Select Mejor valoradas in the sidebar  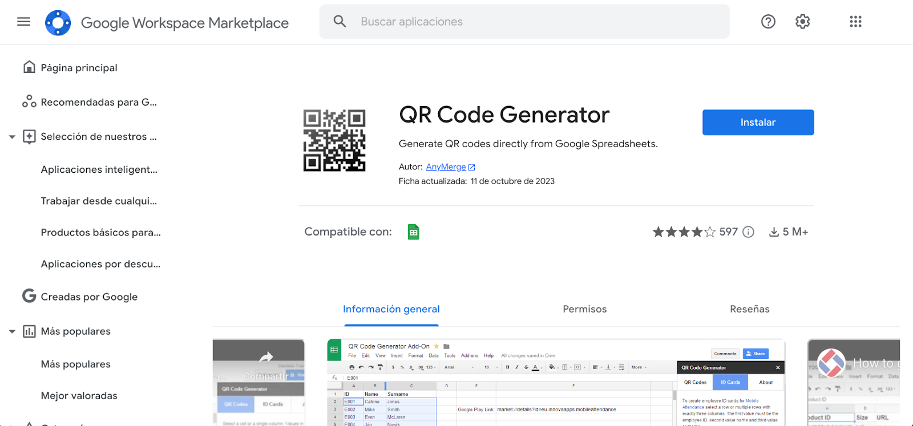79,396
